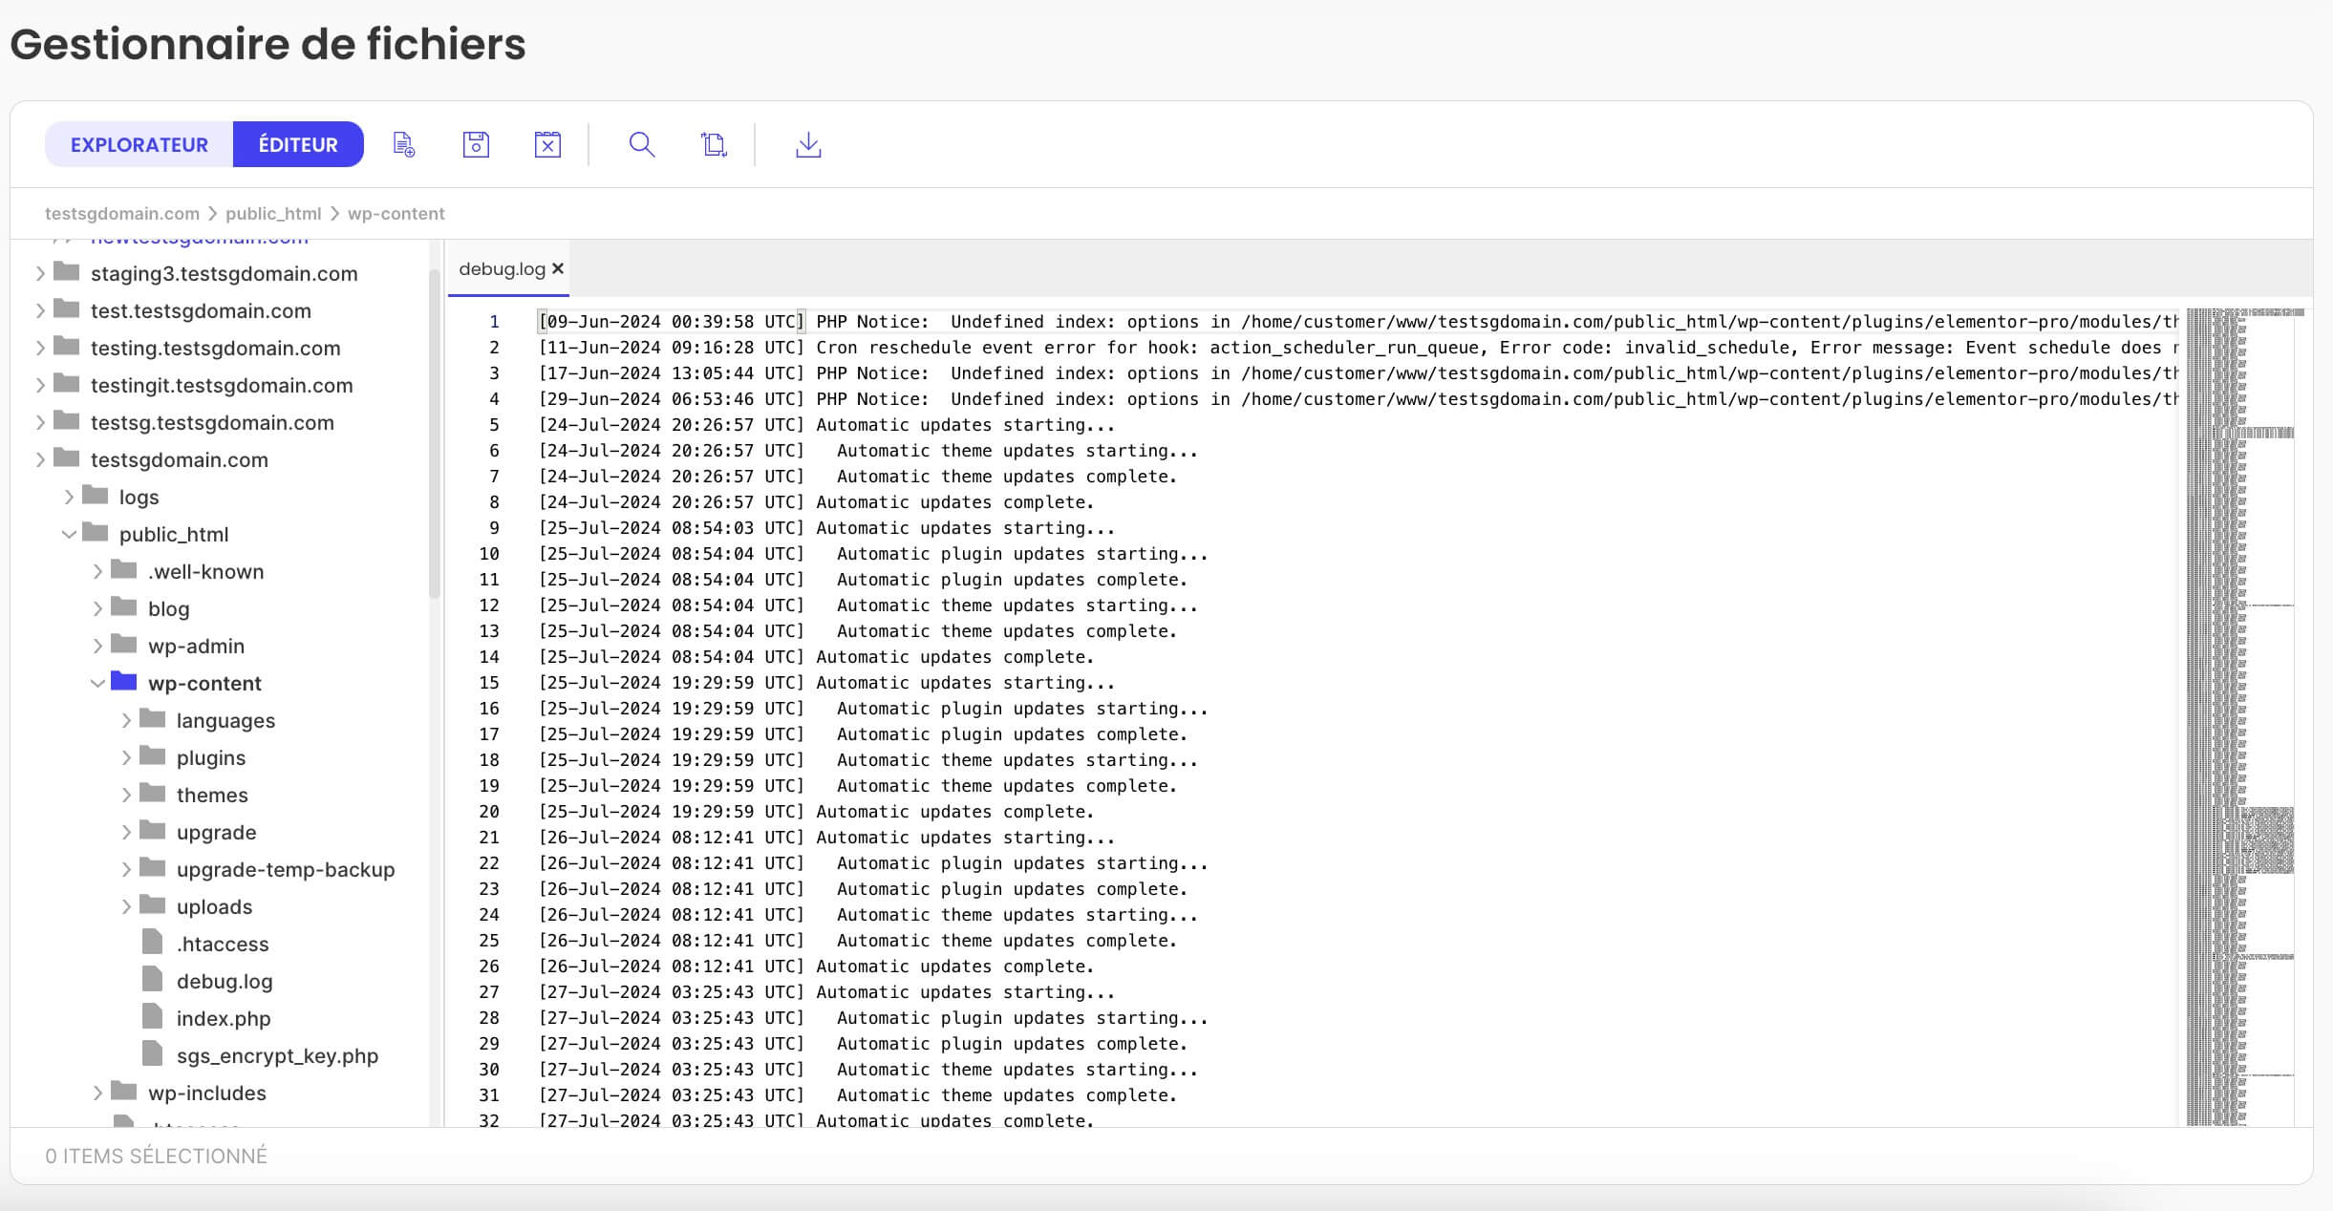Click line number 1 in editor gutter
This screenshot has height=1211, width=2333.
[494, 322]
